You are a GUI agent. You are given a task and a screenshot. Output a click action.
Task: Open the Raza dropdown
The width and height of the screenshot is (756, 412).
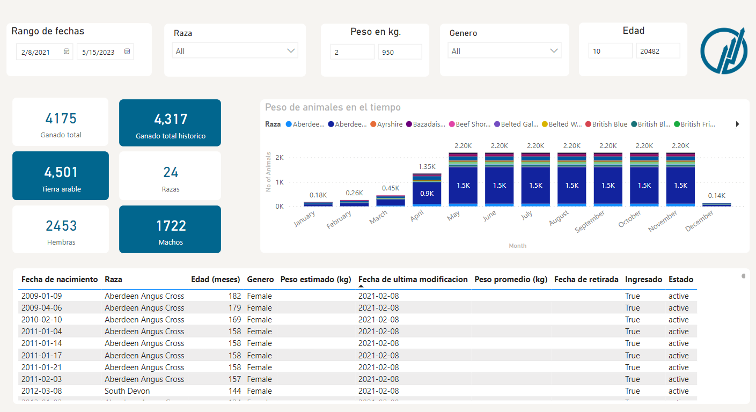pos(235,51)
